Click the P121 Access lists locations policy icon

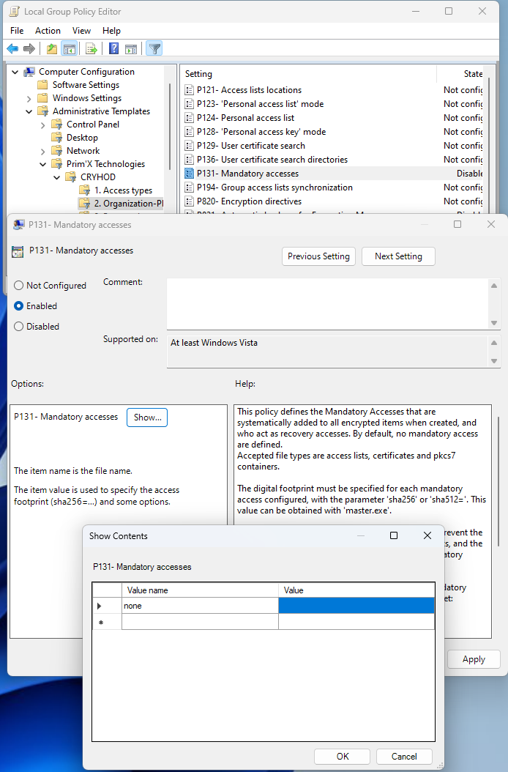(x=190, y=90)
